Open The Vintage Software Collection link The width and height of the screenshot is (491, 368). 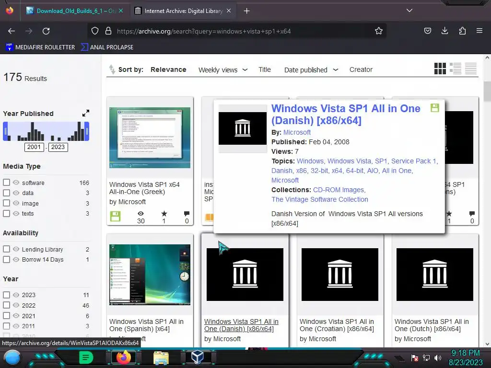tap(320, 199)
